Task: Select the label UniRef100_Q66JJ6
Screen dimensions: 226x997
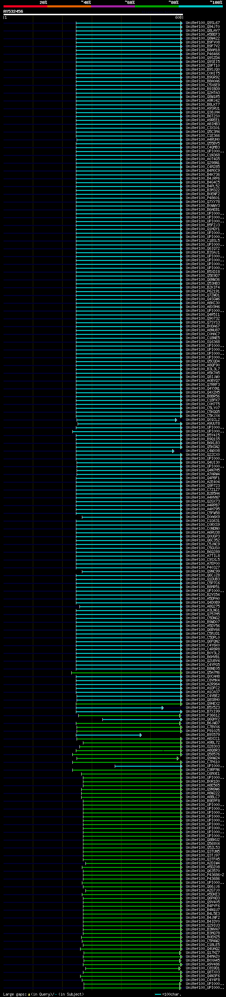Action: 203,886
